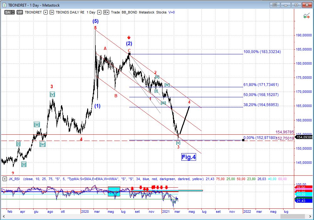Toggle the JK_RSI indicator X checkbox
The image size is (314, 220).
(5, 179)
